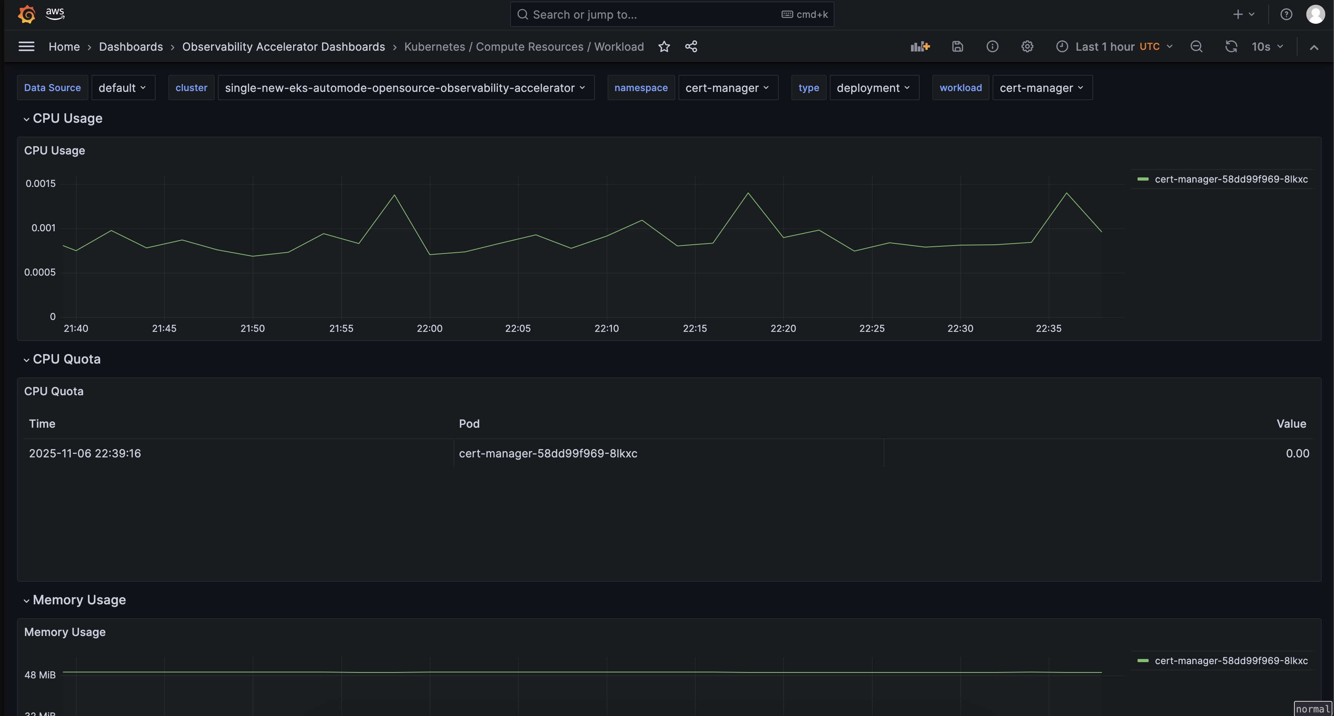This screenshot has width=1334, height=716.
Task: Toggle favorite star for this dashboard
Action: click(x=664, y=46)
